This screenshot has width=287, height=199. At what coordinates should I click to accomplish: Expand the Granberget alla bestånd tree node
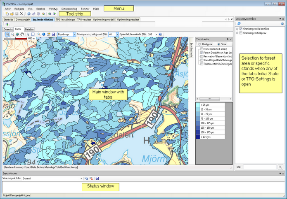[237, 29]
